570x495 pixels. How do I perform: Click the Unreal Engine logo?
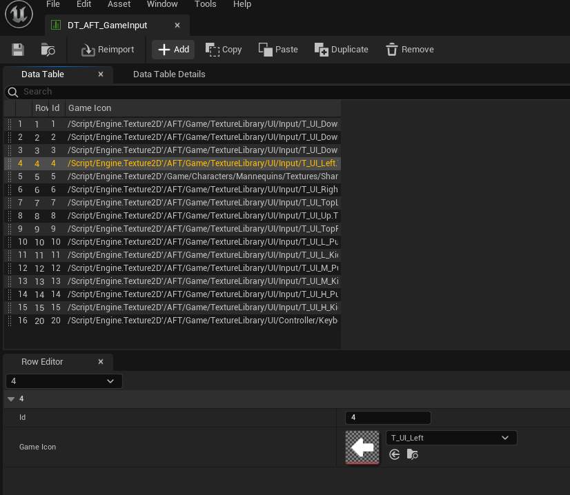coord(19,14)
